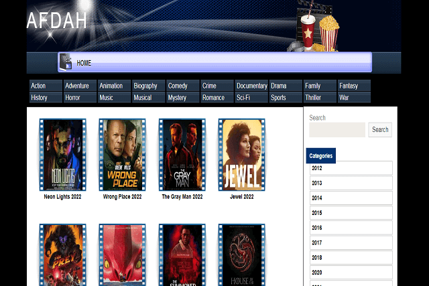Open the Music genre
Image resolution: width=429 pixels, height=286 pixels.
click(114, 97)
